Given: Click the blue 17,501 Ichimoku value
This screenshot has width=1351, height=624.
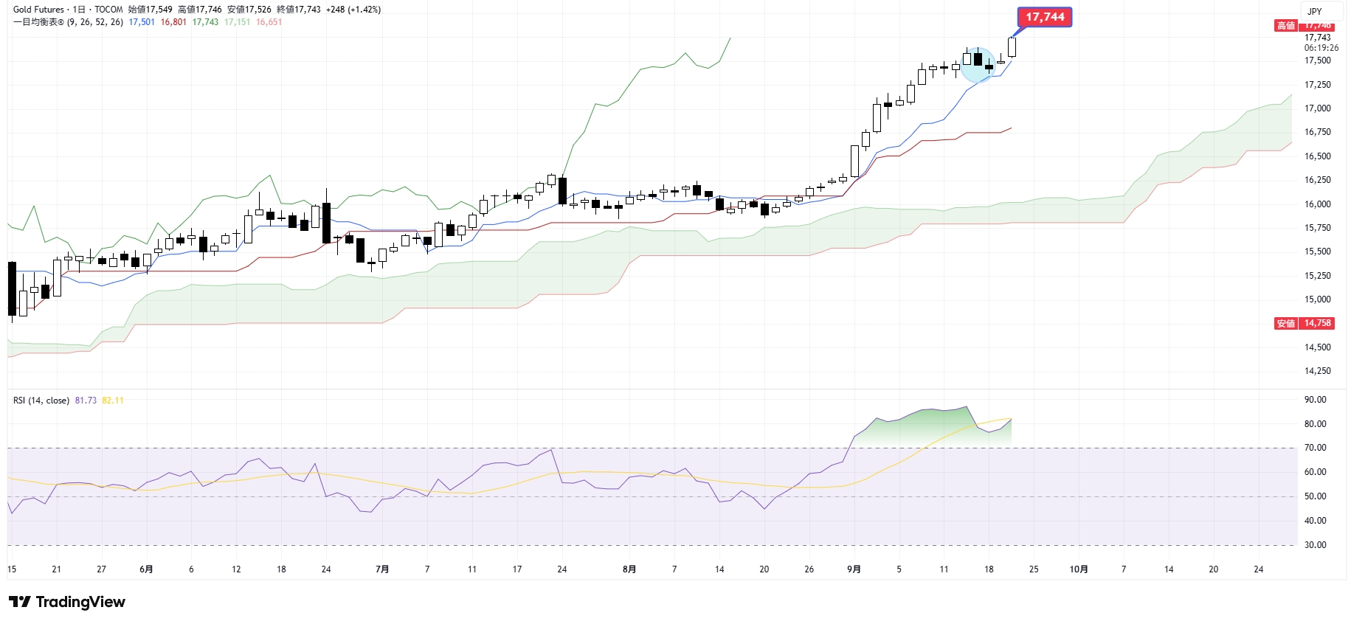Looking at the screenshot, I should (142, 22).
